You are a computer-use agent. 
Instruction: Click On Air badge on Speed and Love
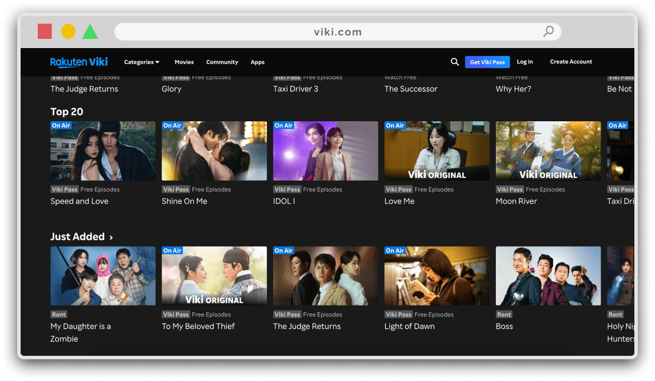pyautogui.click(x=61, y=125)
